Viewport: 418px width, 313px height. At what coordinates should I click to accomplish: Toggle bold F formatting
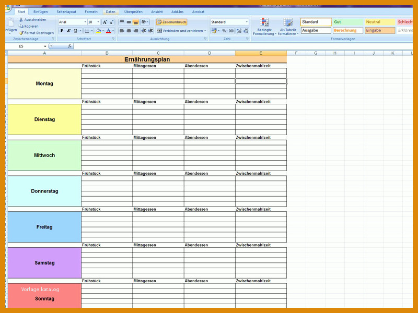[x=62, y=31]
